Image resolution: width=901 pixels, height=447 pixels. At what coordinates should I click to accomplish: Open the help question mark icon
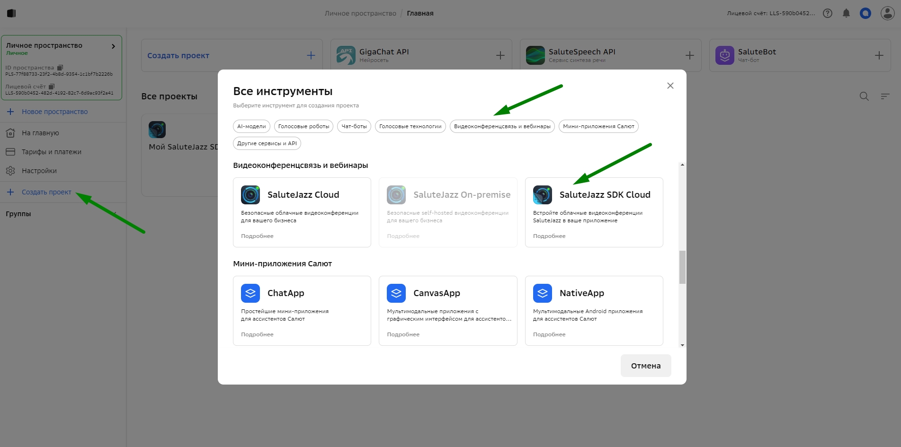(828, 13)
